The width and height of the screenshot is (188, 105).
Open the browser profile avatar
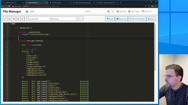click(x=152, y=6)
